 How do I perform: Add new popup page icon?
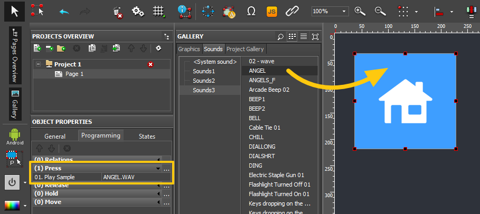tap(50, 48)
